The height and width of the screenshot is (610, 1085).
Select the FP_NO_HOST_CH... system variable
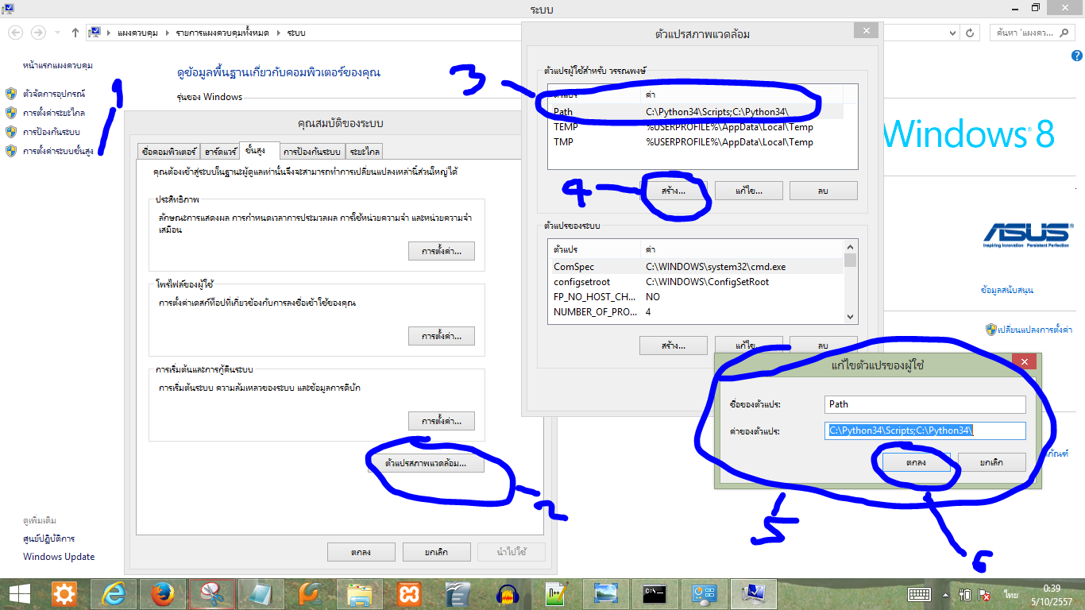[697, 297]
